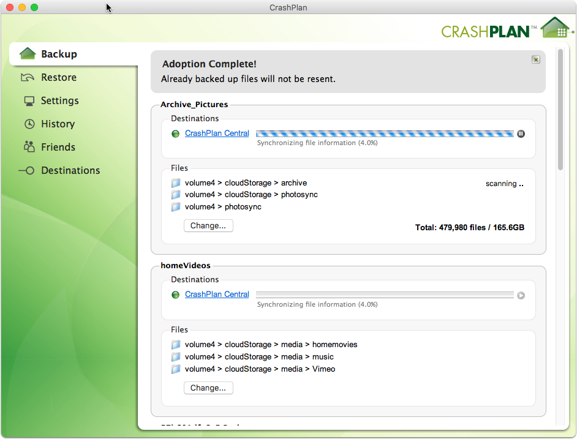Click Archive_Pictures 'Synchronizing file information' status

[x=317, y=143]
